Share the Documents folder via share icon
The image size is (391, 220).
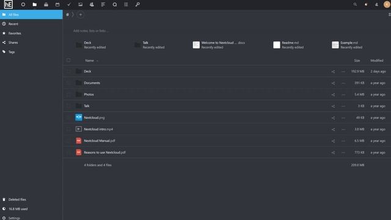pyautogui.click(x=333, y=83)
